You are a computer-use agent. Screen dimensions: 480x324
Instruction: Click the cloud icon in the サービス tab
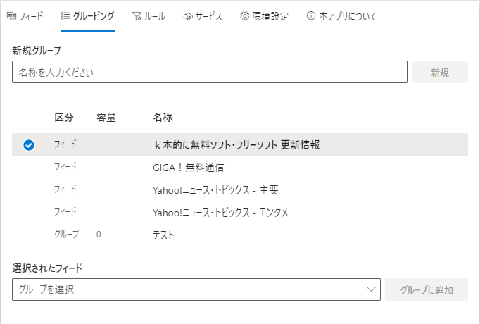click(x=188, y=16)
